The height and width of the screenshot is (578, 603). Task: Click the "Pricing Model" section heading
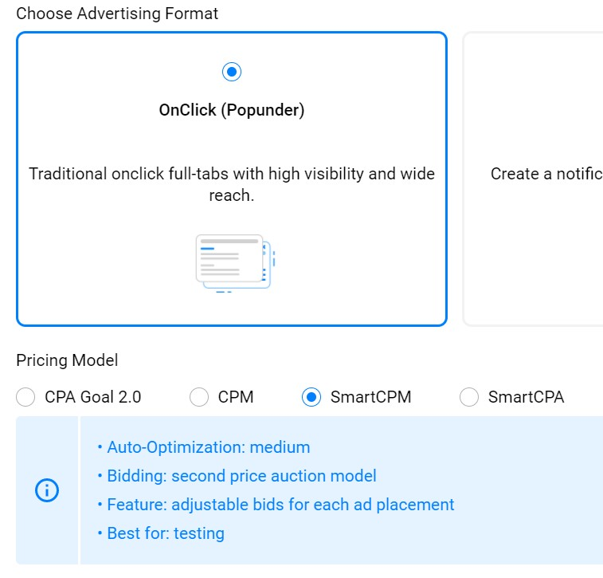67,360
